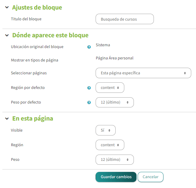Collapse the Ajustes de bloque section
This screenshot has height=188, width=196.
point(7,7)
